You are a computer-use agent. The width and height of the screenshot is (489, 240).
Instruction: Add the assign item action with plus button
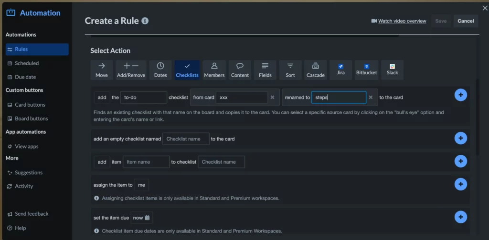461,184
